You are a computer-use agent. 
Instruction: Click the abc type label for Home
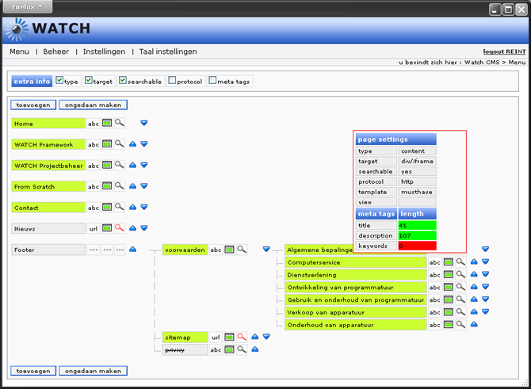[x=94, y=124]
